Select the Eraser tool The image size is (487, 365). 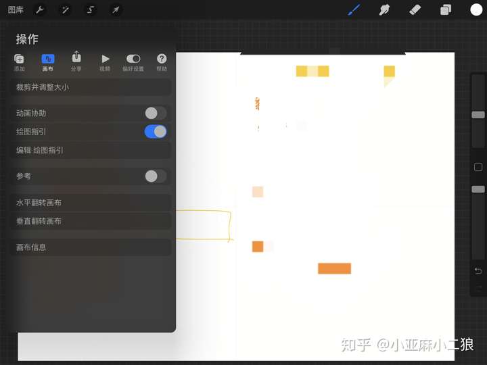point(415,10)
